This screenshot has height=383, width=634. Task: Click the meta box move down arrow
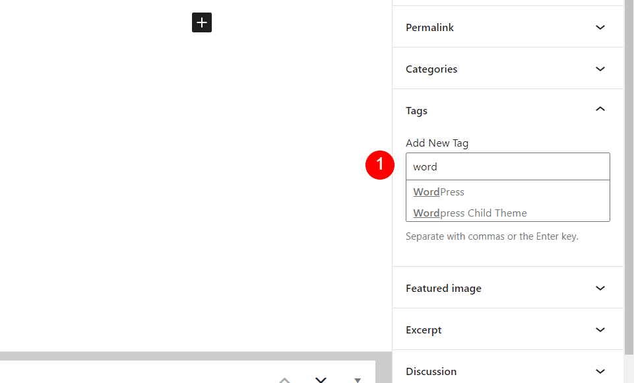321,380
